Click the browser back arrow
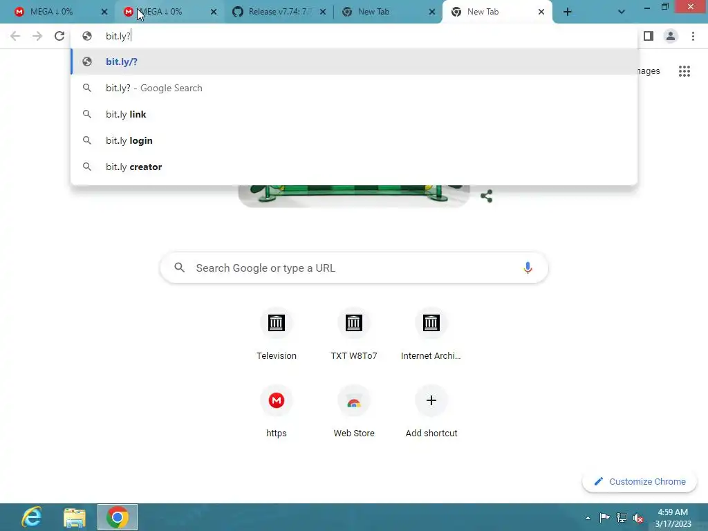Image resolution: width=708 pixels, height=531 pixels. [15, 36]
